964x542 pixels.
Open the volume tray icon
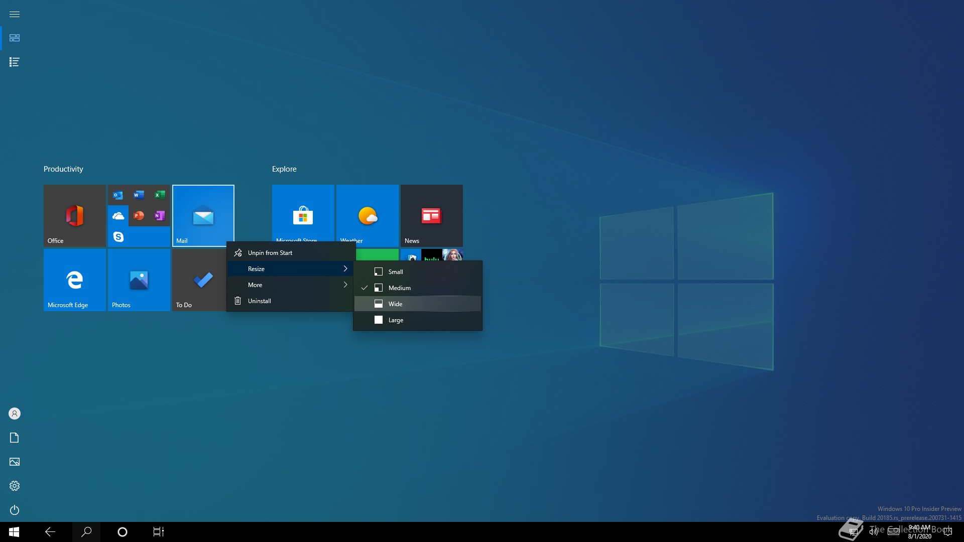point(874,532)
